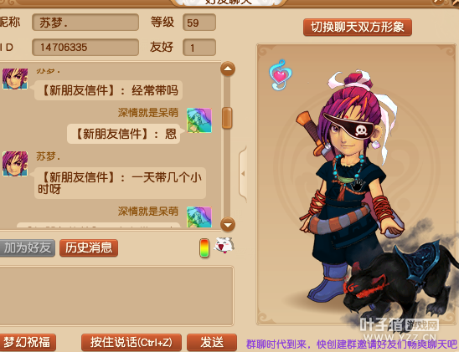Click the 加为好友 button

click(x=27, y=248)
